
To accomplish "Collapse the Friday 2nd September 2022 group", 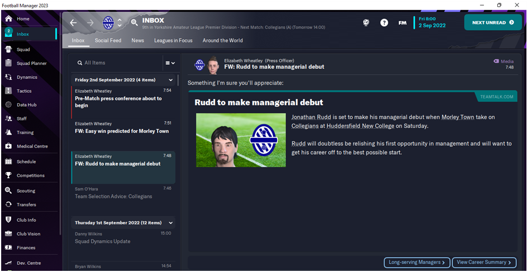I will click(x=171, y=80).
